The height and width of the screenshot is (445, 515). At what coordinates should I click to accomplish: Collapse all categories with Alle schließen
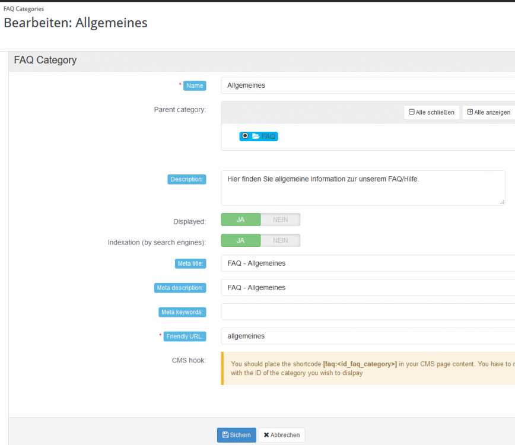[x=431, y=112]
